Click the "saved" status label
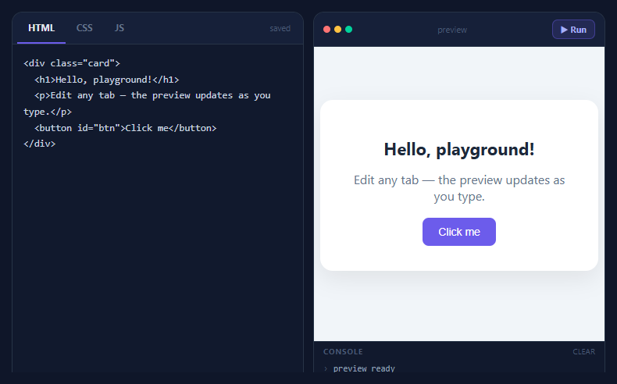 click(280, 28)
